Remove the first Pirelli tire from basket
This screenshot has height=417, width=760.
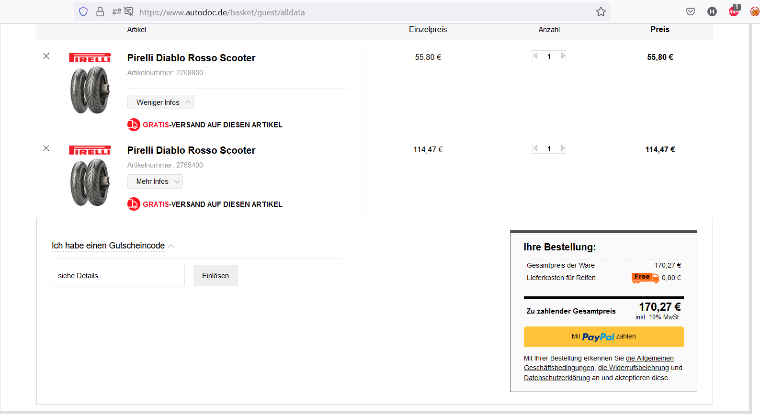pos(46,56)
